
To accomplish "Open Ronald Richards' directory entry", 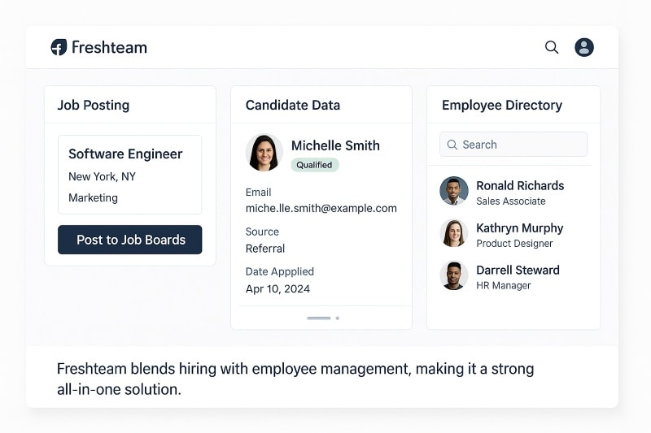I will (x=519, y=186).
